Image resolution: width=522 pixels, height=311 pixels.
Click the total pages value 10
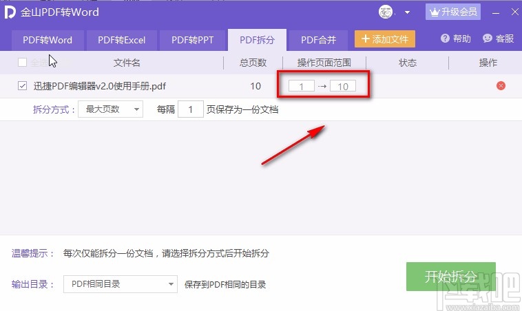(255, 86)
